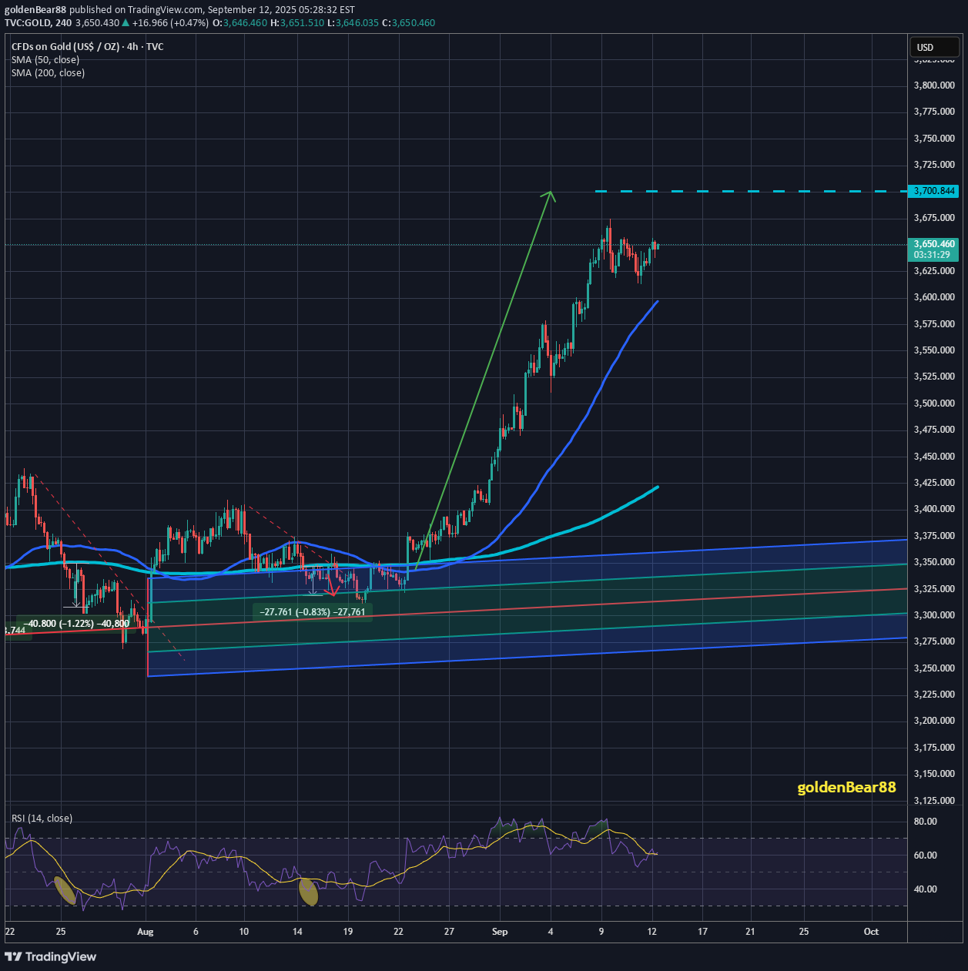Click the -40.800 (-1.22%) measurement label
The width and height of the screenshot is (968, 971).
pyautogui.click(x=76, y=624)
